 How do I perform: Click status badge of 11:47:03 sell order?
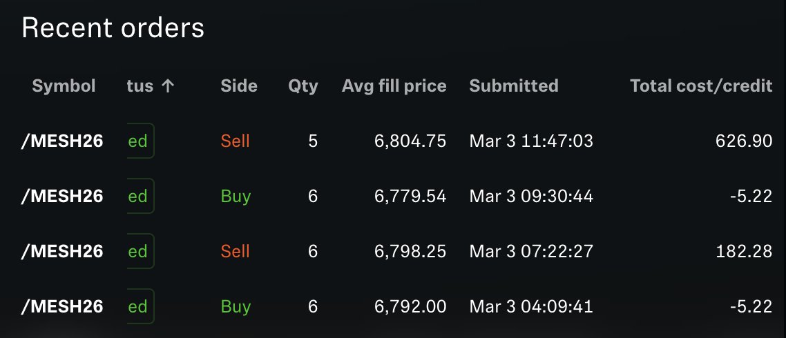click(140, 141)
